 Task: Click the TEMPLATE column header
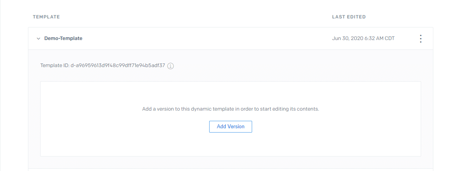46,17
